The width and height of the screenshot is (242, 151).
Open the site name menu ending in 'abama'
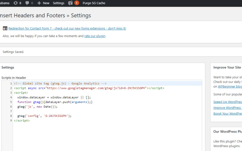[x=5, y=3]
